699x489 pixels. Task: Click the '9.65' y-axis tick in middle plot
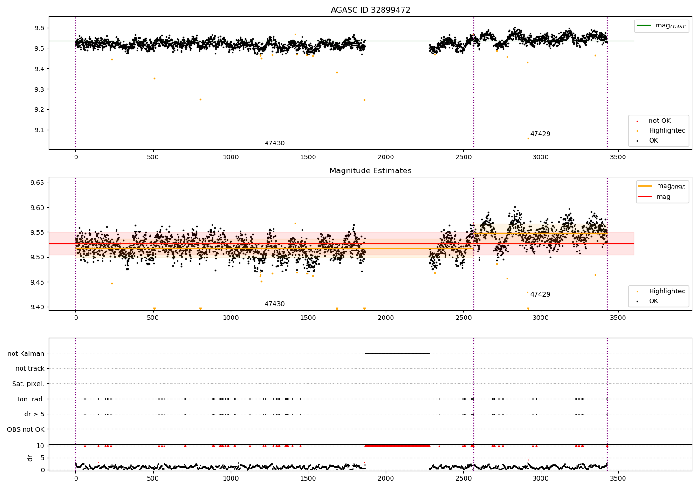click(37, 183)
